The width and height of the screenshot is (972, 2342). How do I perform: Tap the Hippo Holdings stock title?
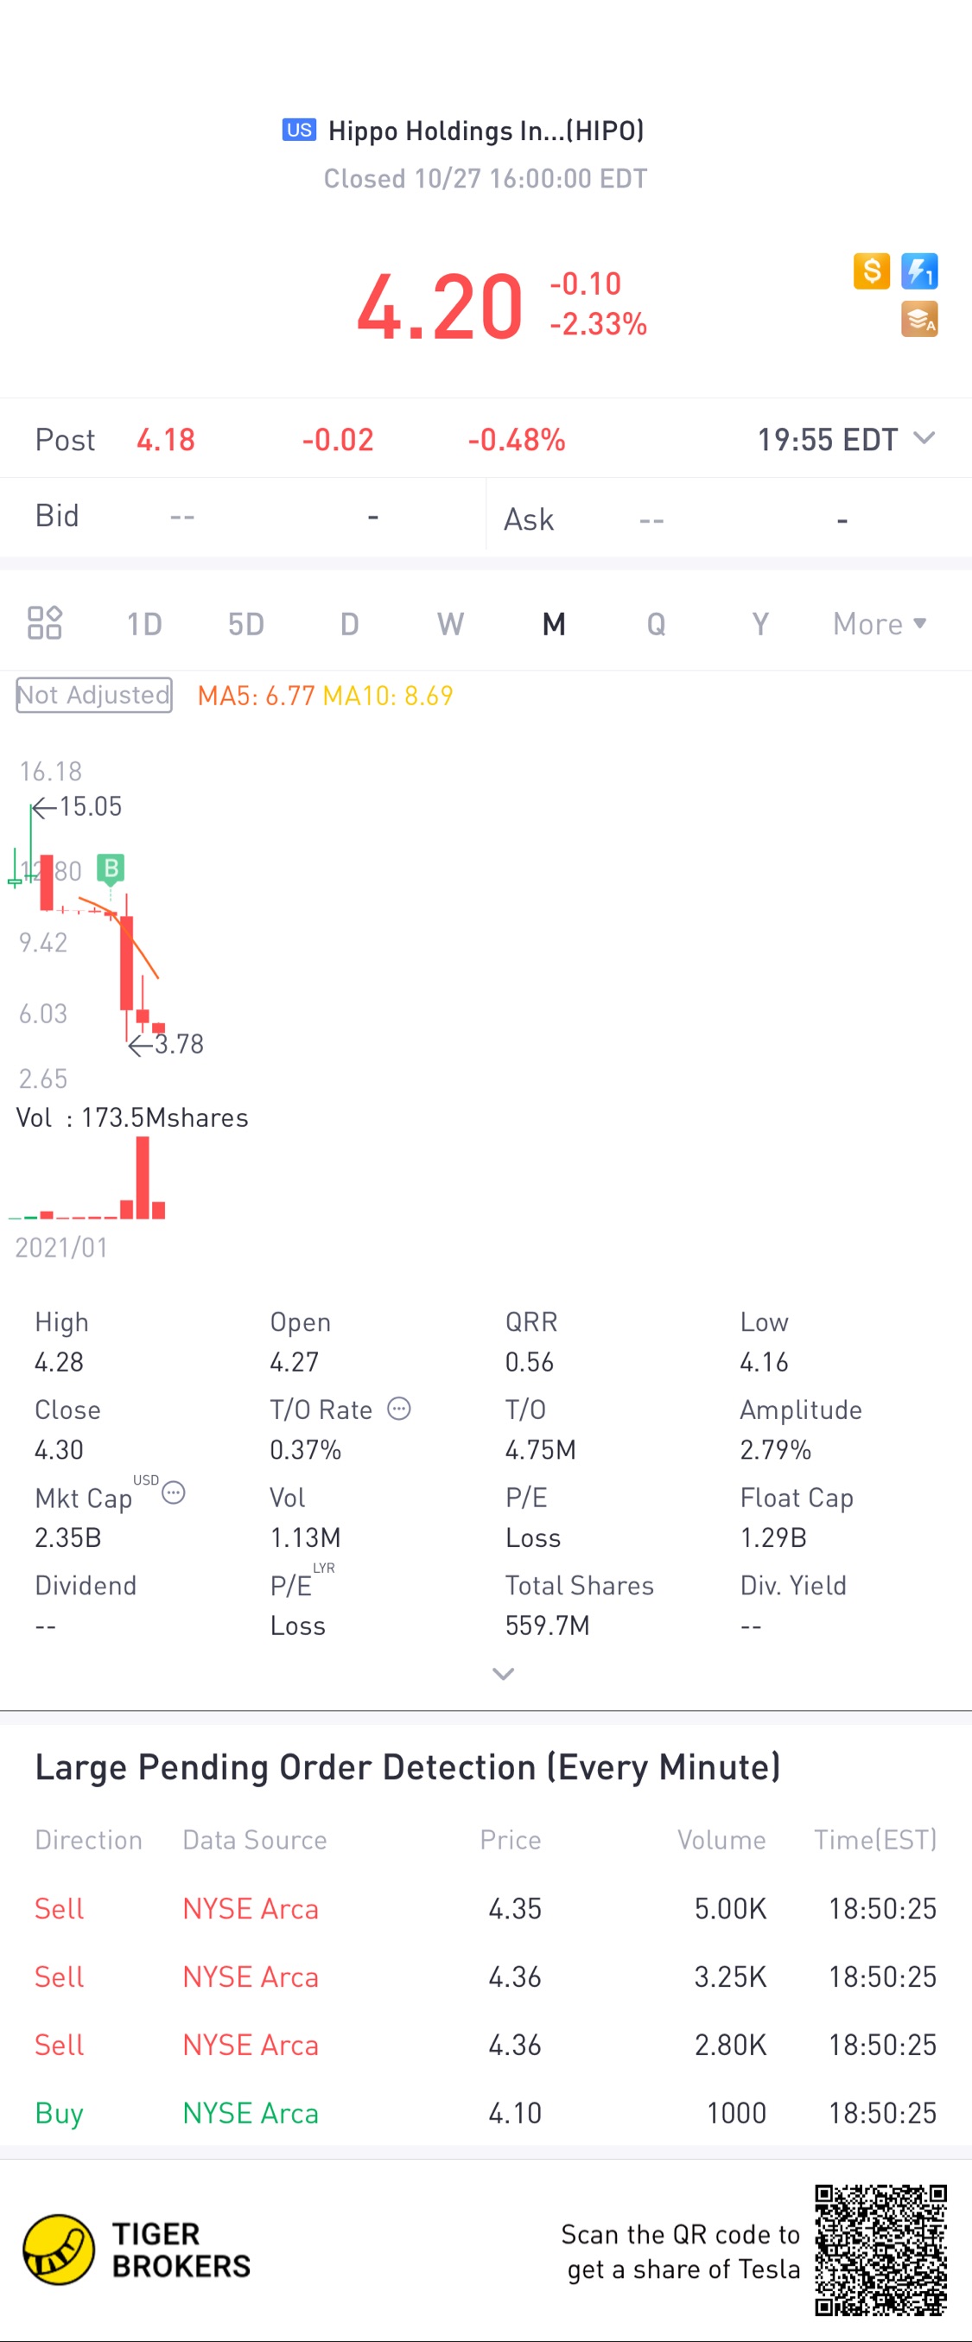pyautogui.click(x=463, y=130)
